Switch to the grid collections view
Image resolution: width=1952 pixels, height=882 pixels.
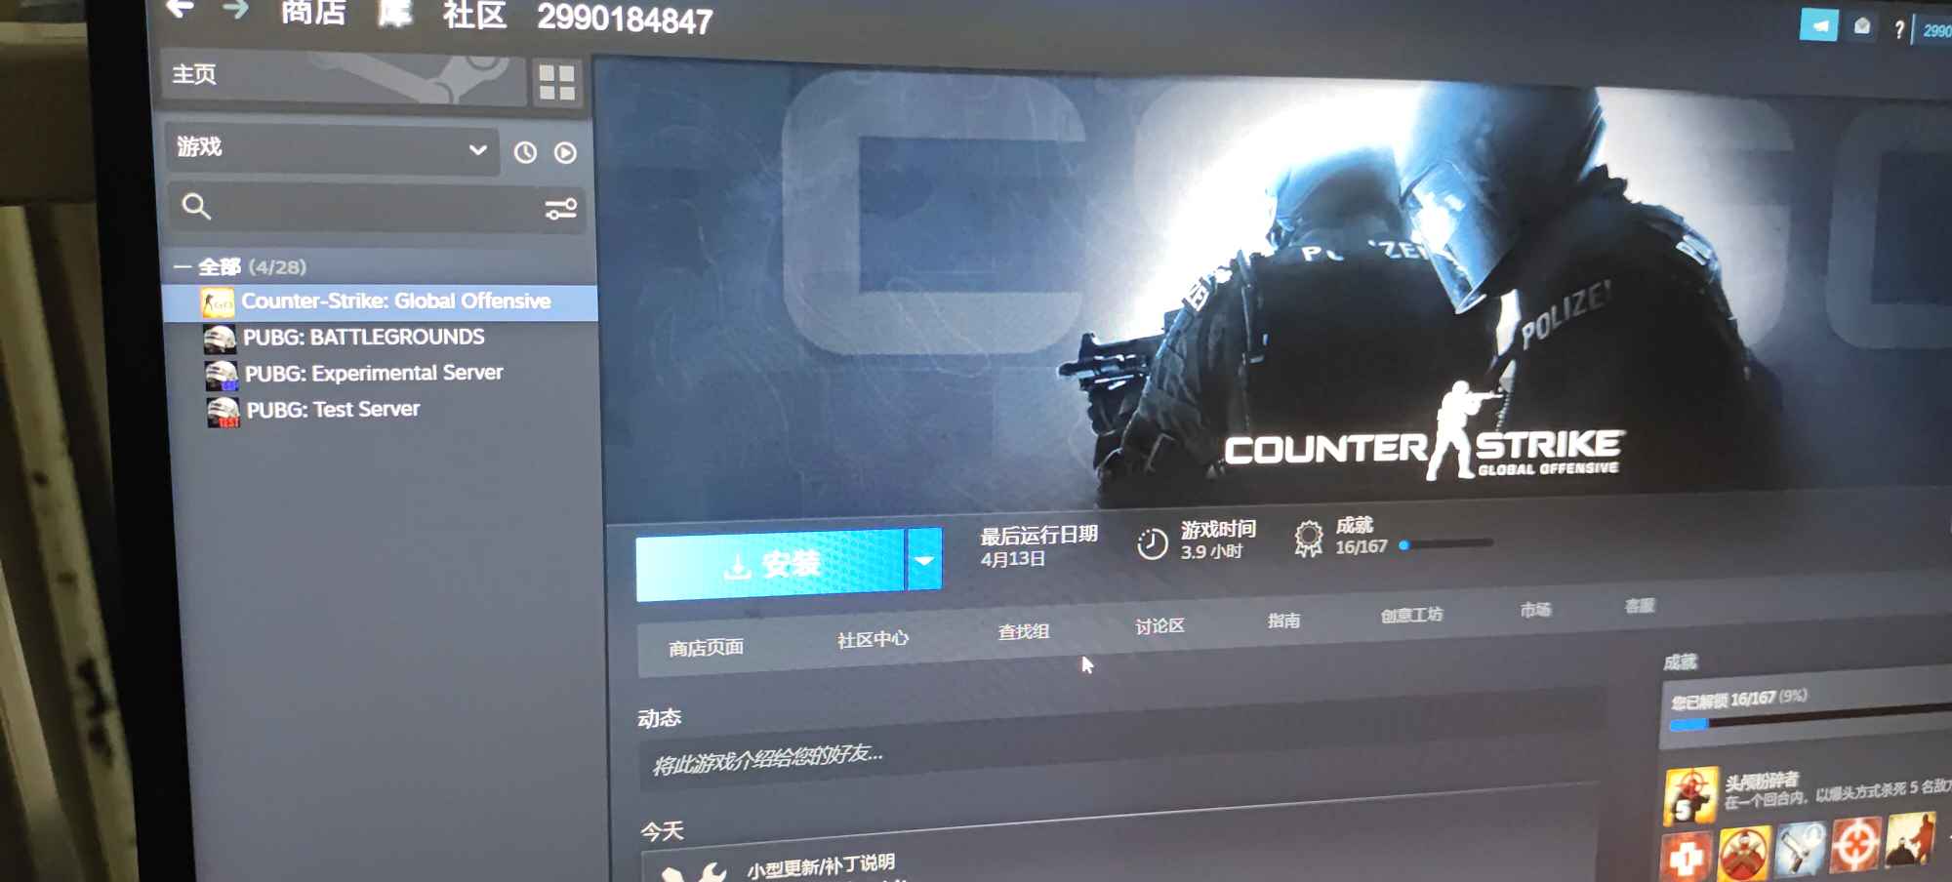click(x=557, y=83)
